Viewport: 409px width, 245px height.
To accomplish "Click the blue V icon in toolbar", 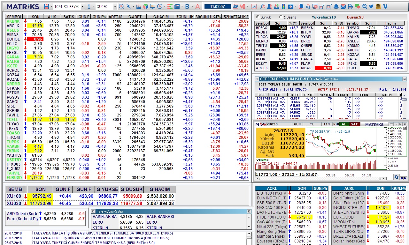I will pyautogui.click(x=385, y=6).
